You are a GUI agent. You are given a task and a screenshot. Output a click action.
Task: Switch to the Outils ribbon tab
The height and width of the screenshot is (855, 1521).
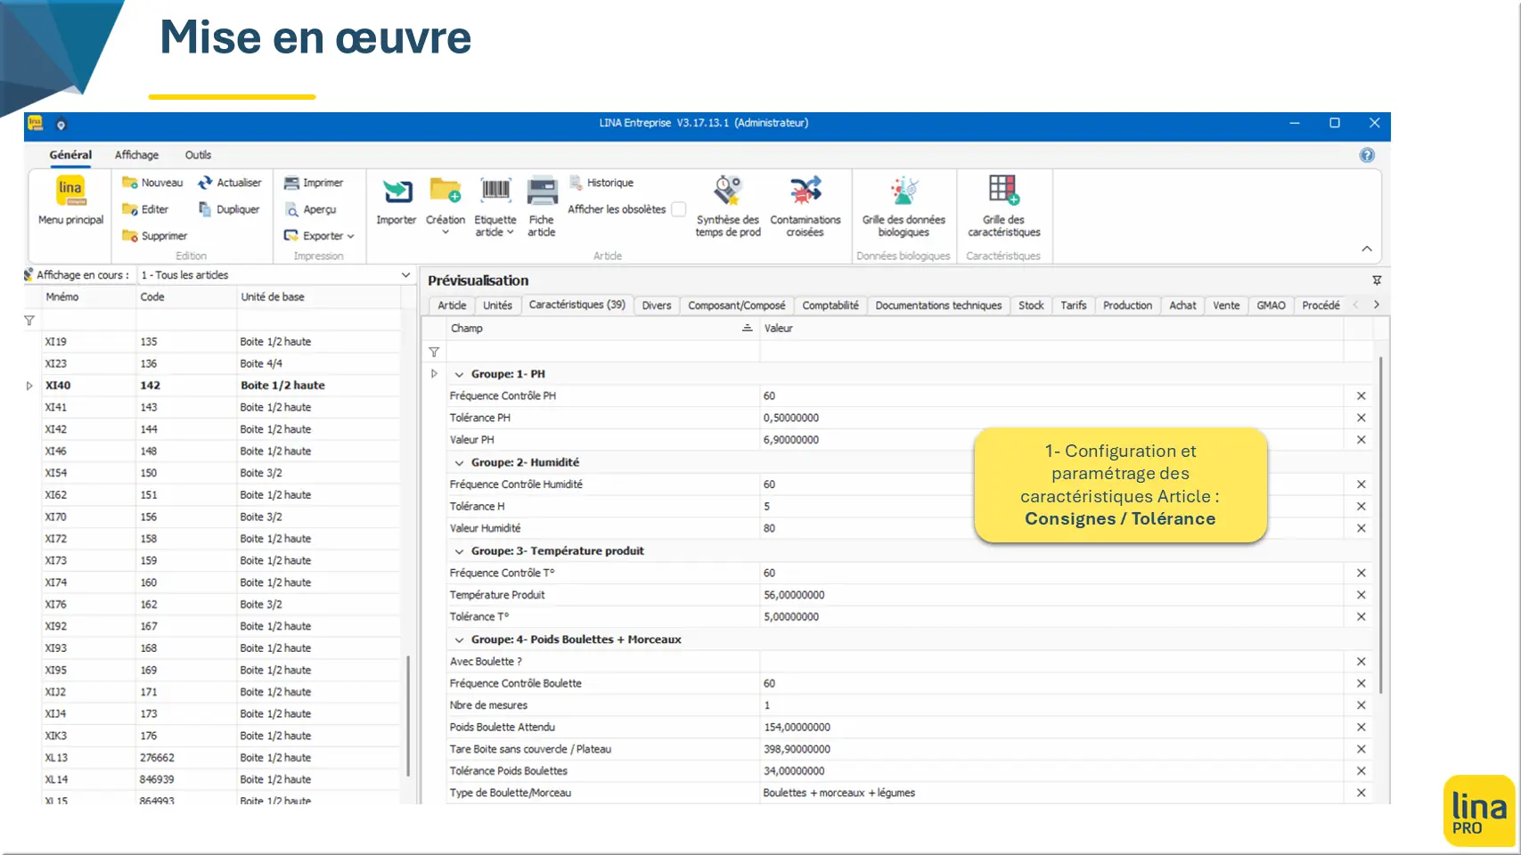198,155
